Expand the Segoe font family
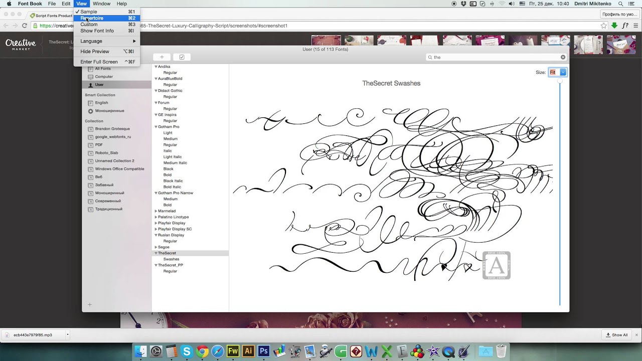The width and height of the screenshot is (642, 361). (x=156, y=247)
